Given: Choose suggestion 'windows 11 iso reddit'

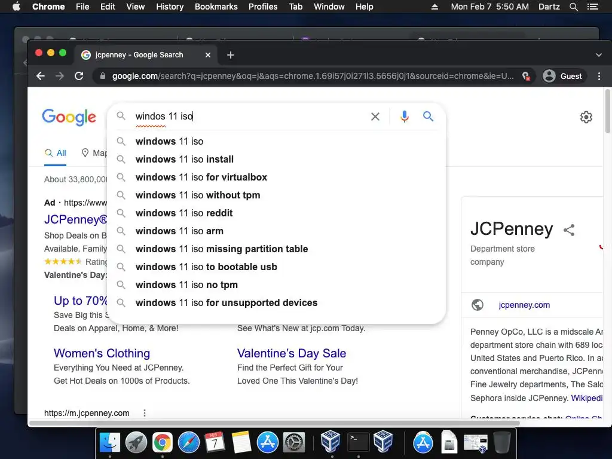Looking at the screenshot, I should (x=276, y=213).
